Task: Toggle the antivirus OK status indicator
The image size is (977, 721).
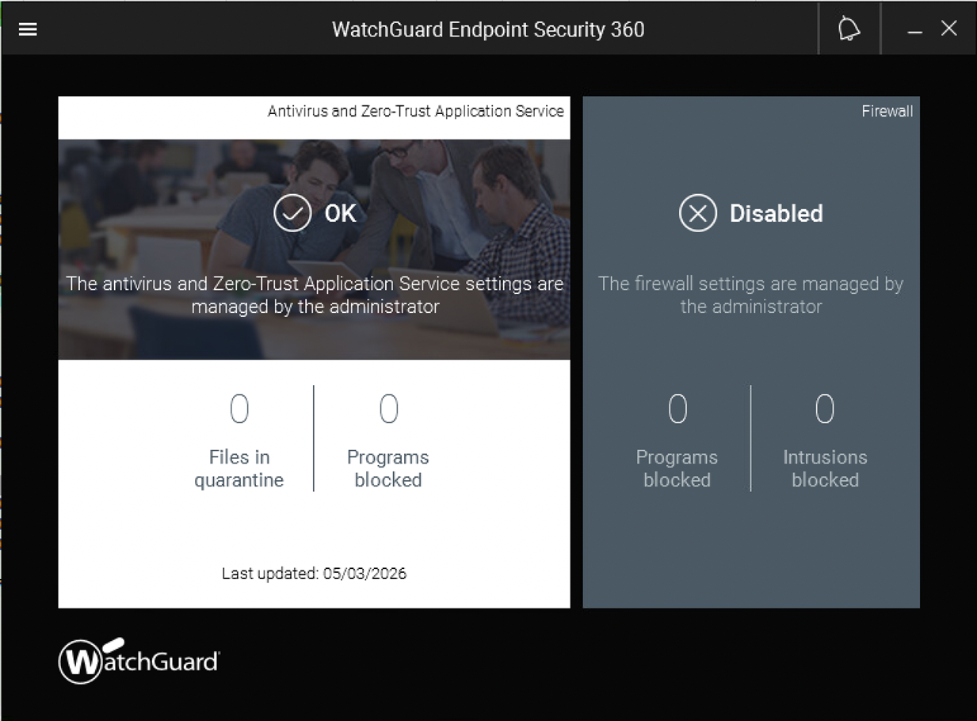Action: pos(292,213)
